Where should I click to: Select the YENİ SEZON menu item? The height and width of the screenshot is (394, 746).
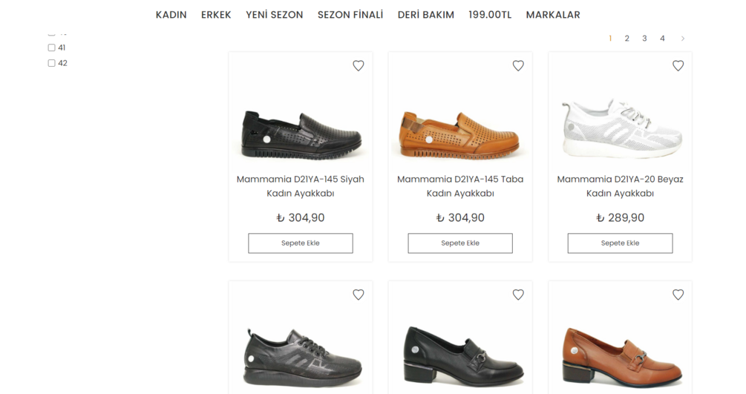274,15
